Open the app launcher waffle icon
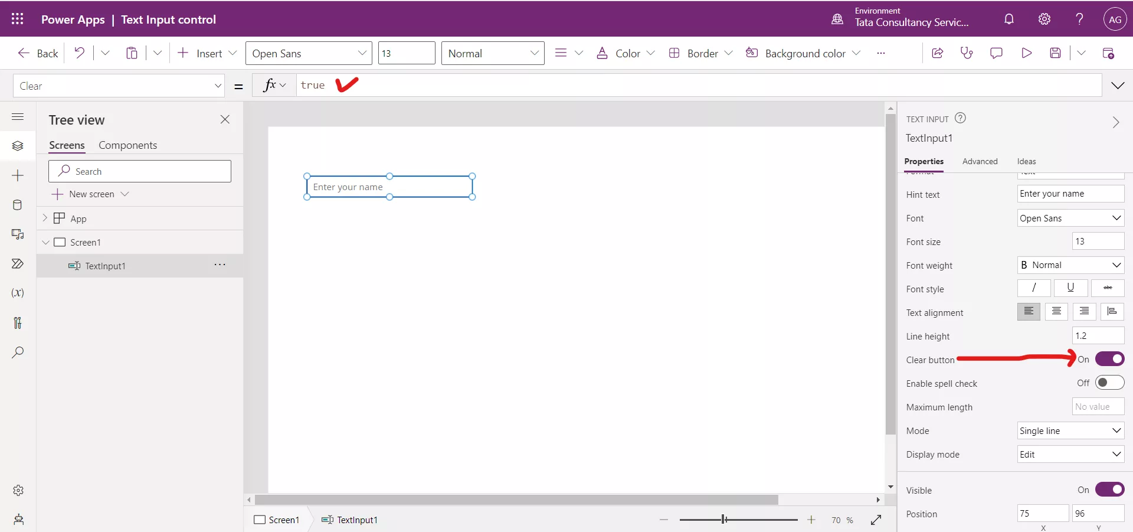Viewport: 1133px width, 532px height. tap(17, 19)
